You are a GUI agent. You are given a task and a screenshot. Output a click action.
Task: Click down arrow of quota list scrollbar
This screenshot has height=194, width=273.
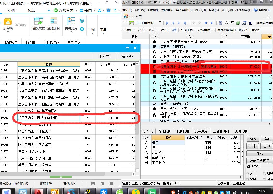137,170
